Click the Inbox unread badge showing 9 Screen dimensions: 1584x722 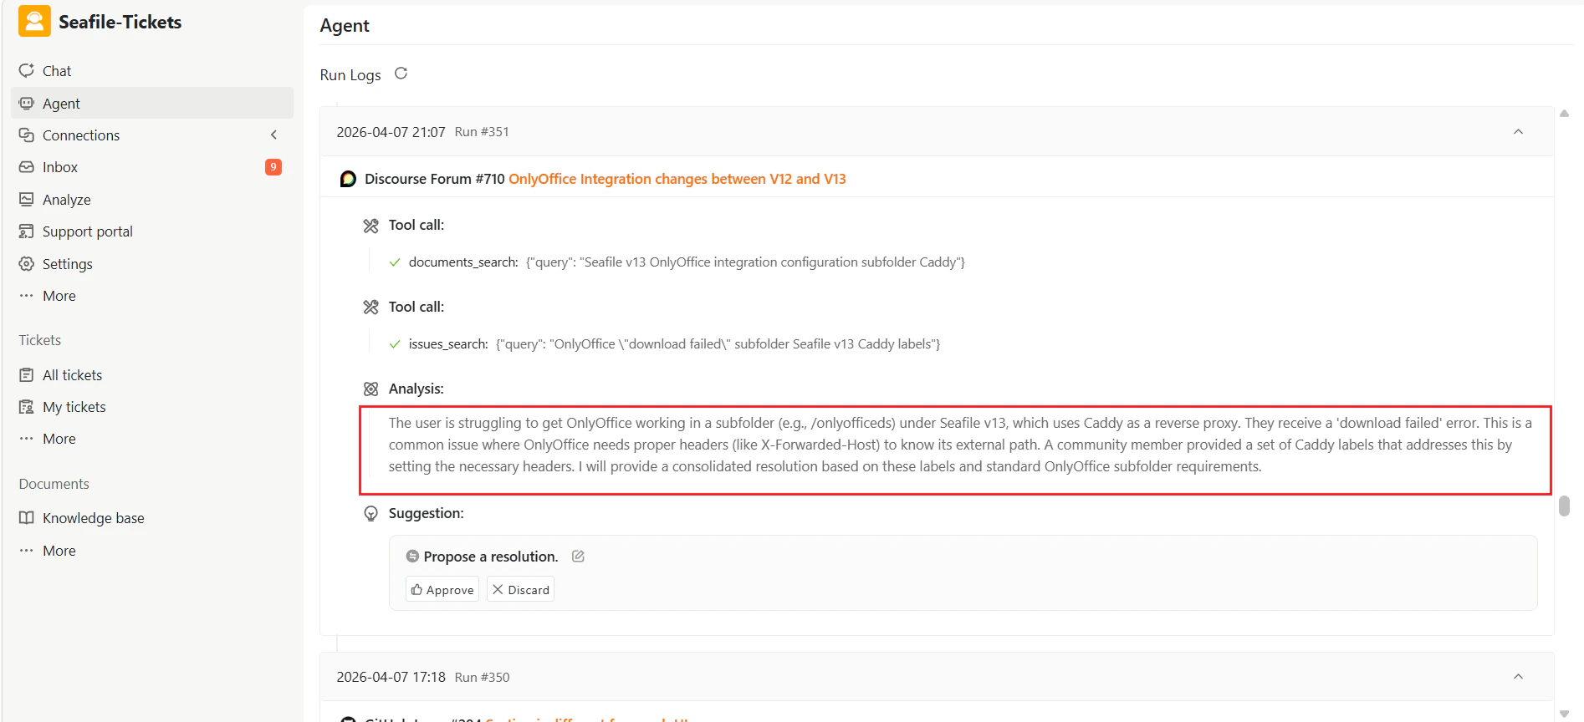point(273,167)
